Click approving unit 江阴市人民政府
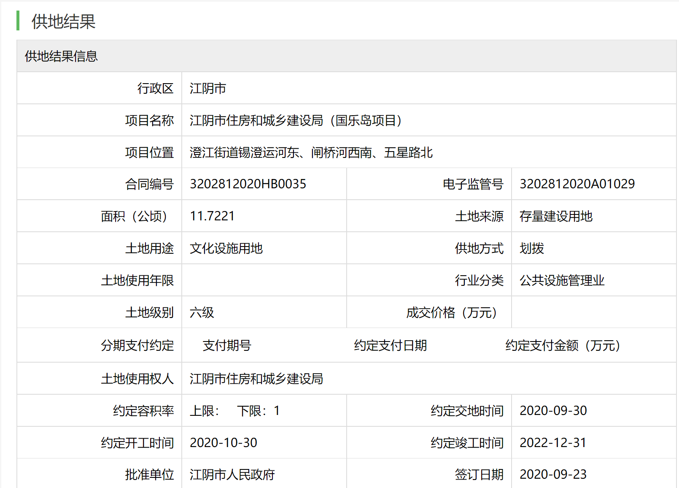679x488 pixels. 232,474
